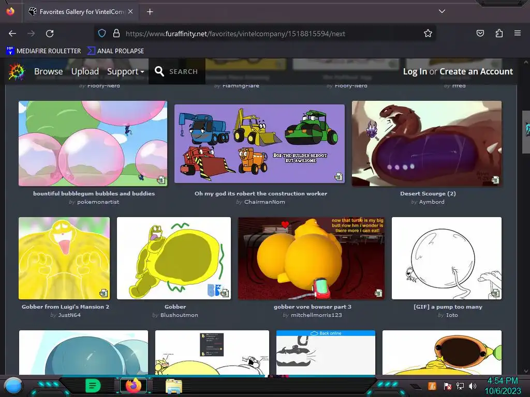Open the Pocket save icon
Screen dimensions: 530x397
[x=480, y=33]
